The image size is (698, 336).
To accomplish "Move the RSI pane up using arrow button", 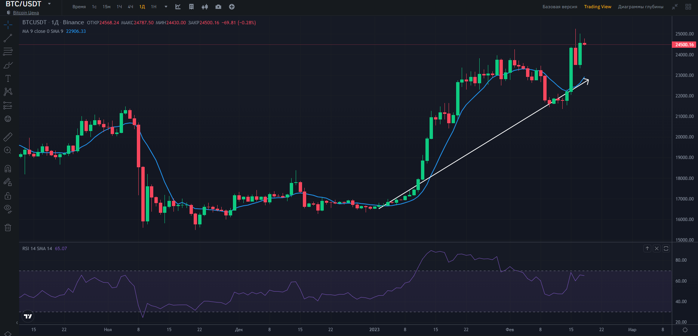I will (647, 248).
